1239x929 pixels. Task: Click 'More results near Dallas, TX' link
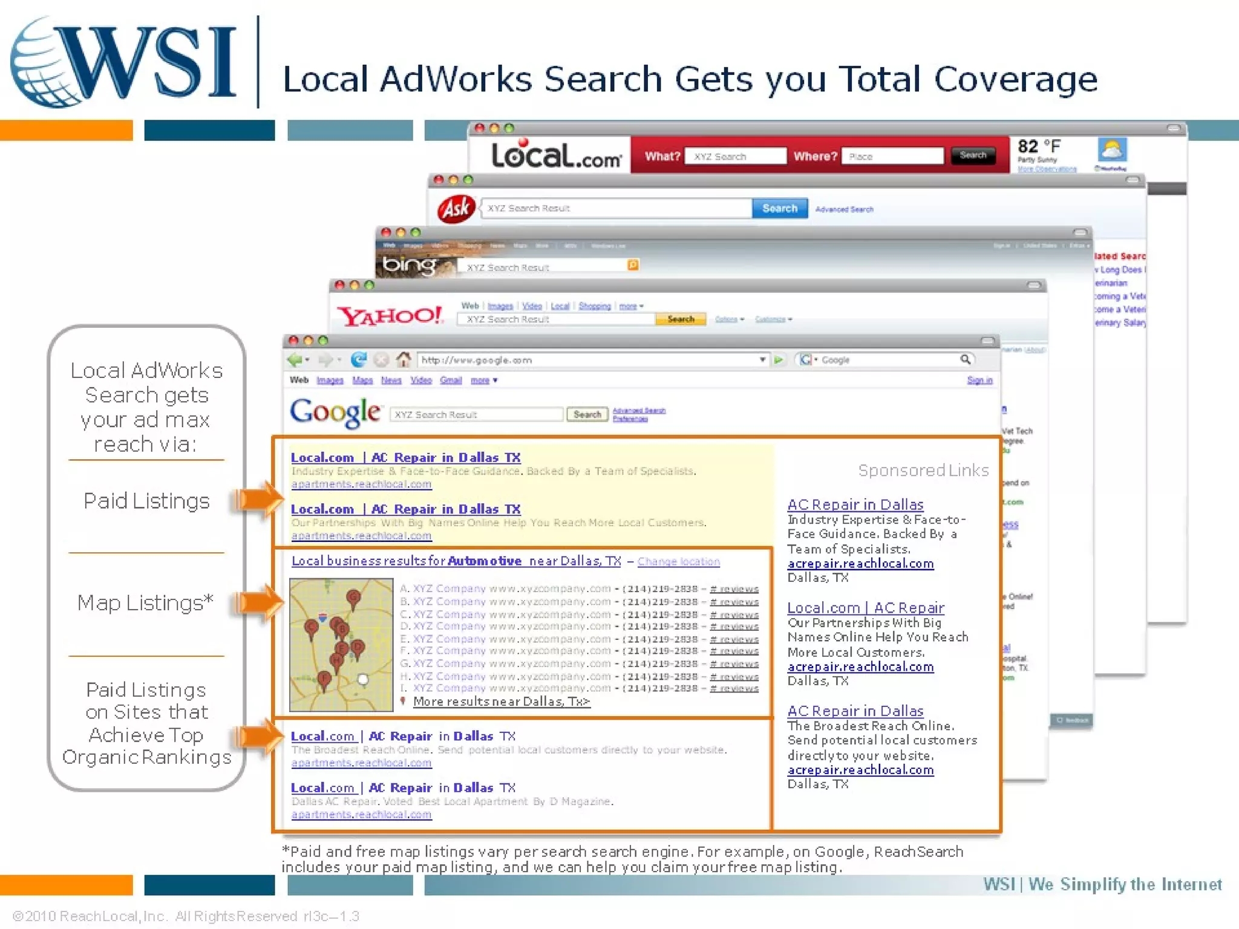(x=502, y=702)
